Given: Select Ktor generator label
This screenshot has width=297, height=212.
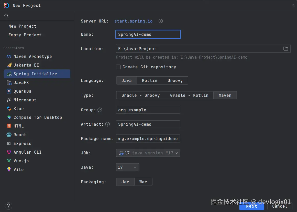Looking at the screenshot, I should tap(19, 109).
